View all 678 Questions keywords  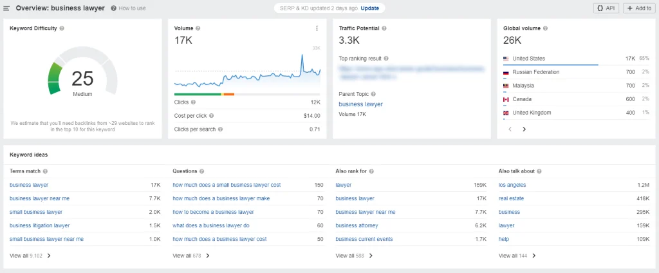(191, 256)
